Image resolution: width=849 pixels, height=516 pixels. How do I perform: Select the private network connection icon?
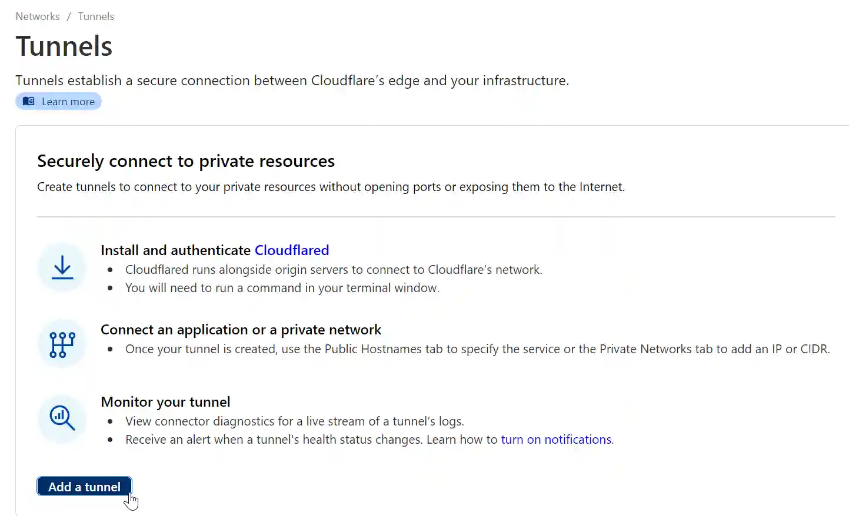[61, 343]
